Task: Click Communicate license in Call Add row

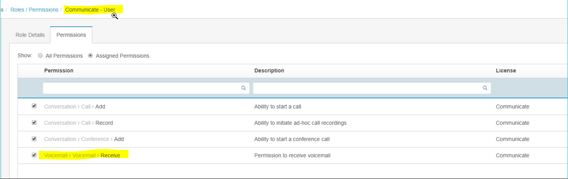Action: coord(512,107)
